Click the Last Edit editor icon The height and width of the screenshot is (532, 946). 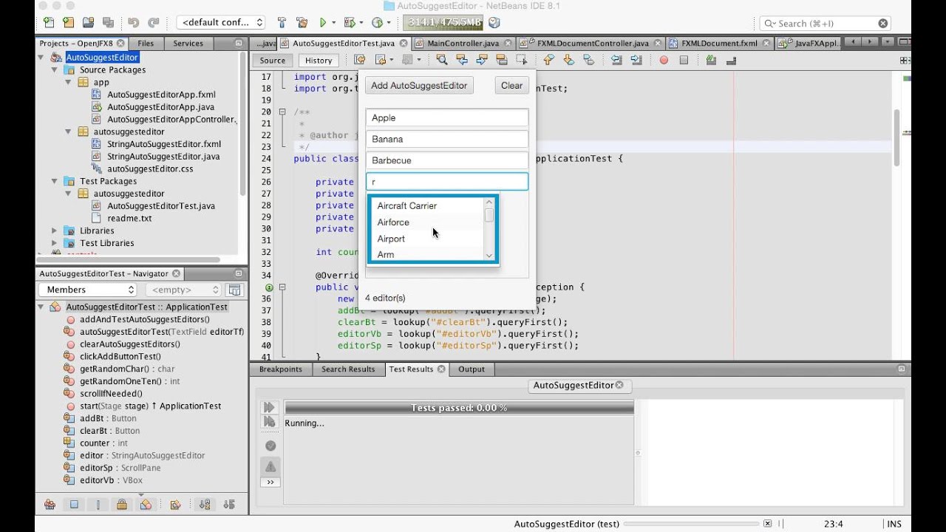coord(359,60)
